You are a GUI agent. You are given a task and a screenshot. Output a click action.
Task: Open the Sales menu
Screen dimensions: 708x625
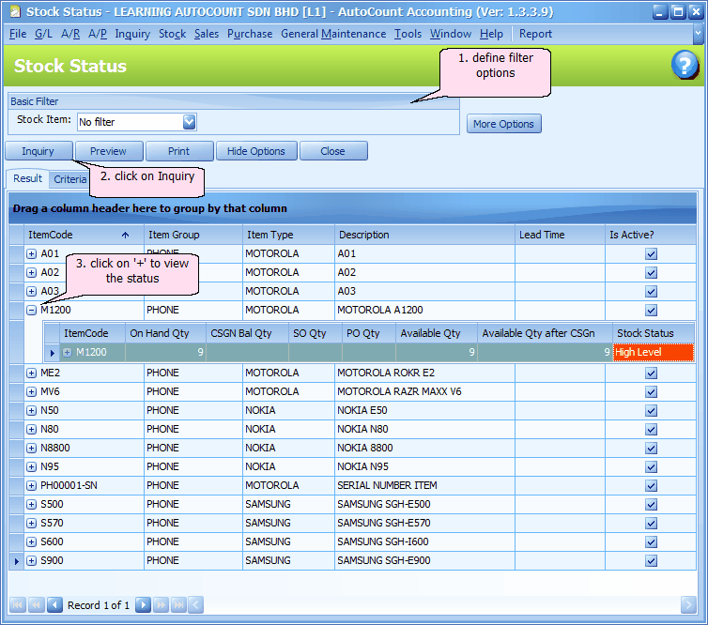tap(207, 34)
